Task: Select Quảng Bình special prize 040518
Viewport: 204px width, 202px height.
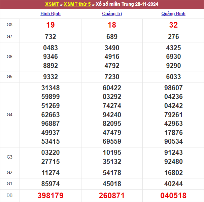Action: (x=173, y=196)
